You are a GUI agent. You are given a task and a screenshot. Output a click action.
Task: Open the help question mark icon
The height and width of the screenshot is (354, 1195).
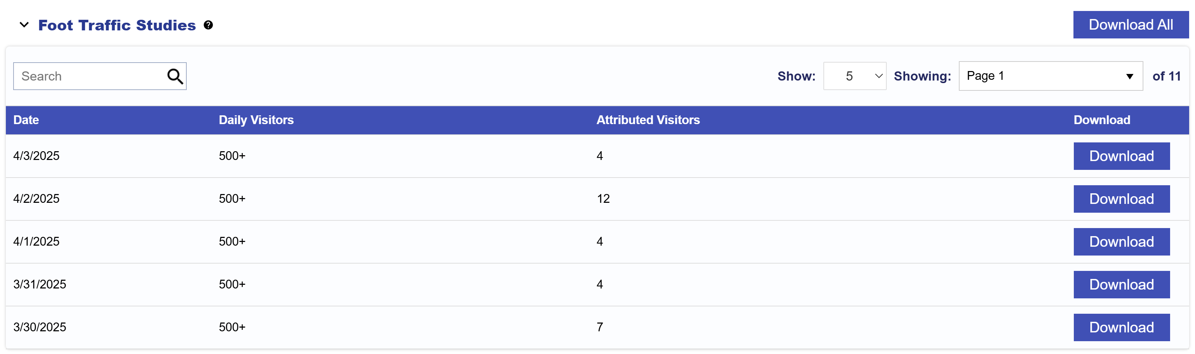208,25
